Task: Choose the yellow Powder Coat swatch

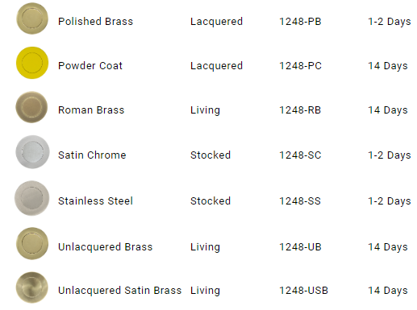Action: 32,63
